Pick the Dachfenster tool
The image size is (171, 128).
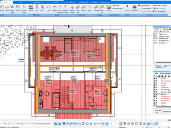(60, 9)
